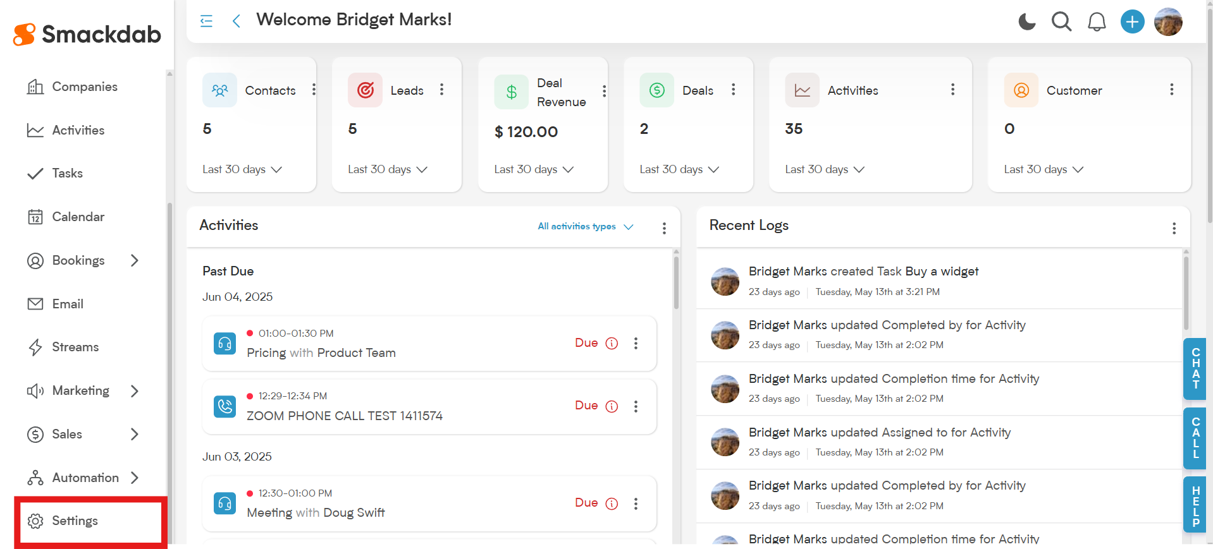Click the Due info icon for Pricing activity

(x=612, y=343)
